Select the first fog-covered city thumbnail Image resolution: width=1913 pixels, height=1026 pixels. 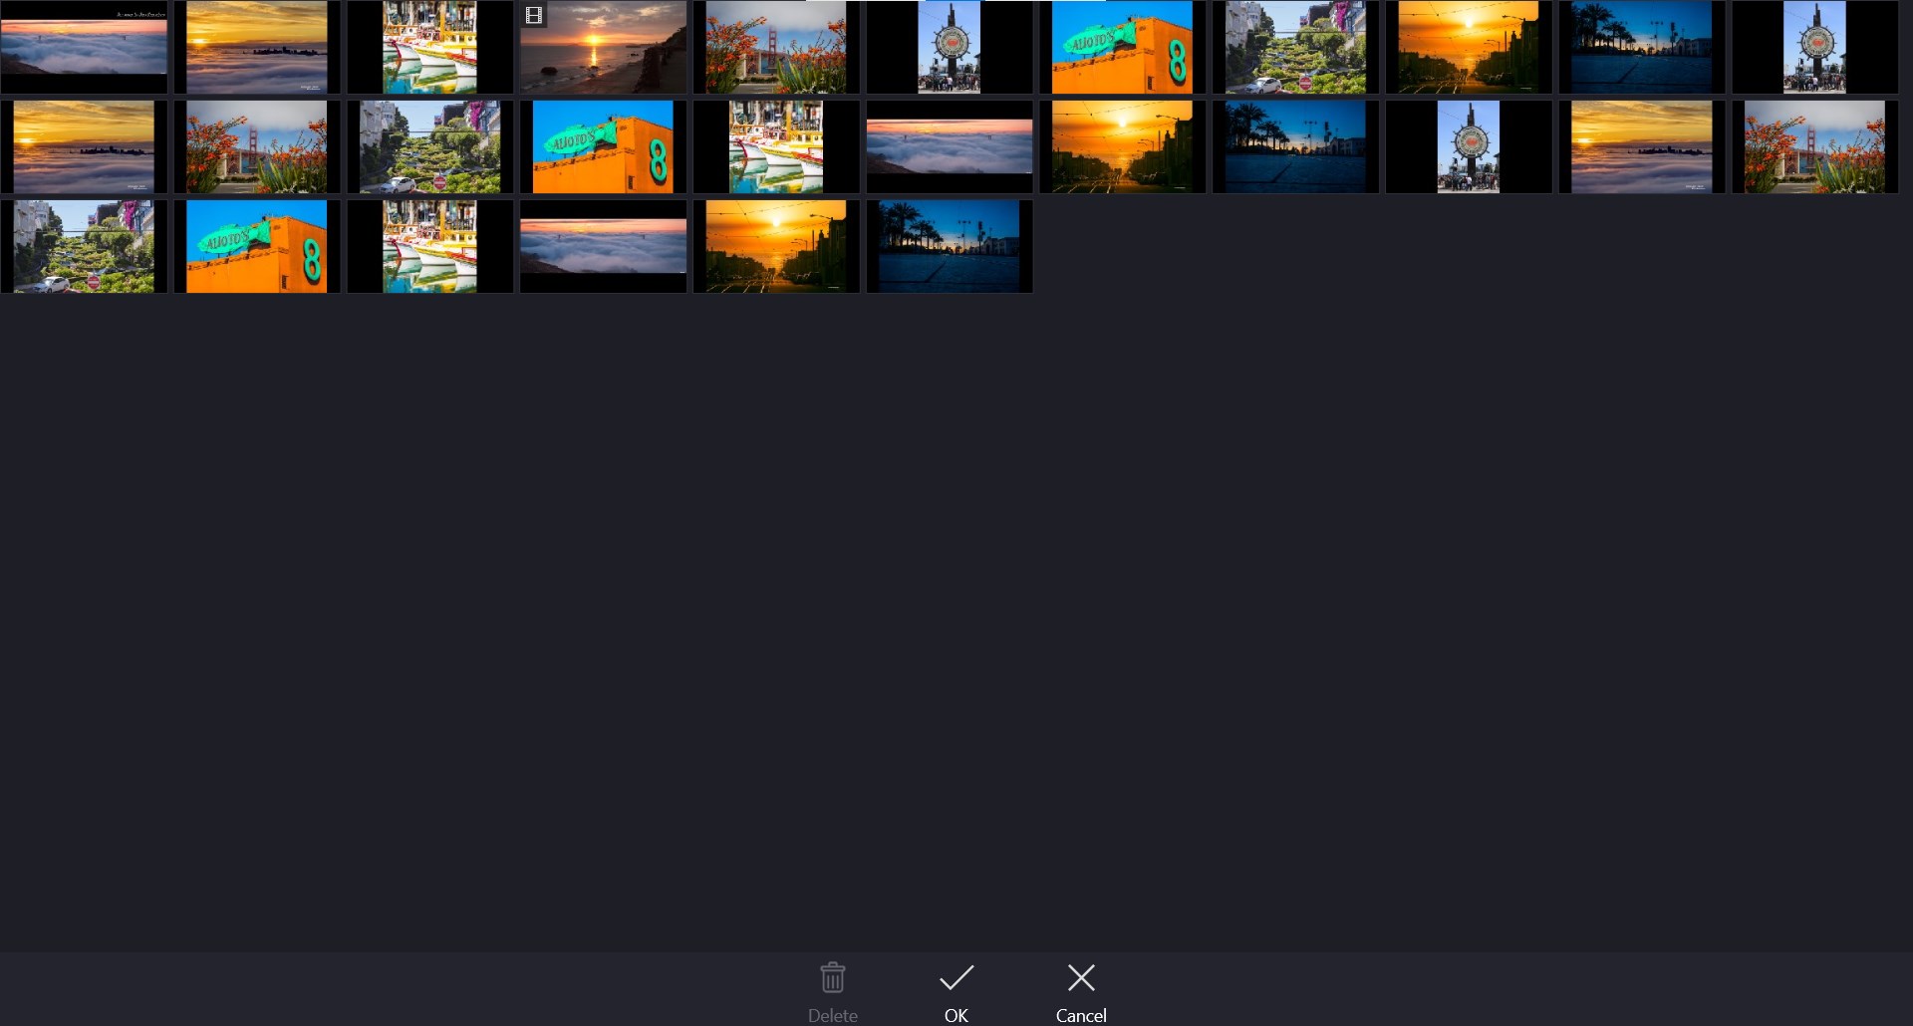point(84,46)
